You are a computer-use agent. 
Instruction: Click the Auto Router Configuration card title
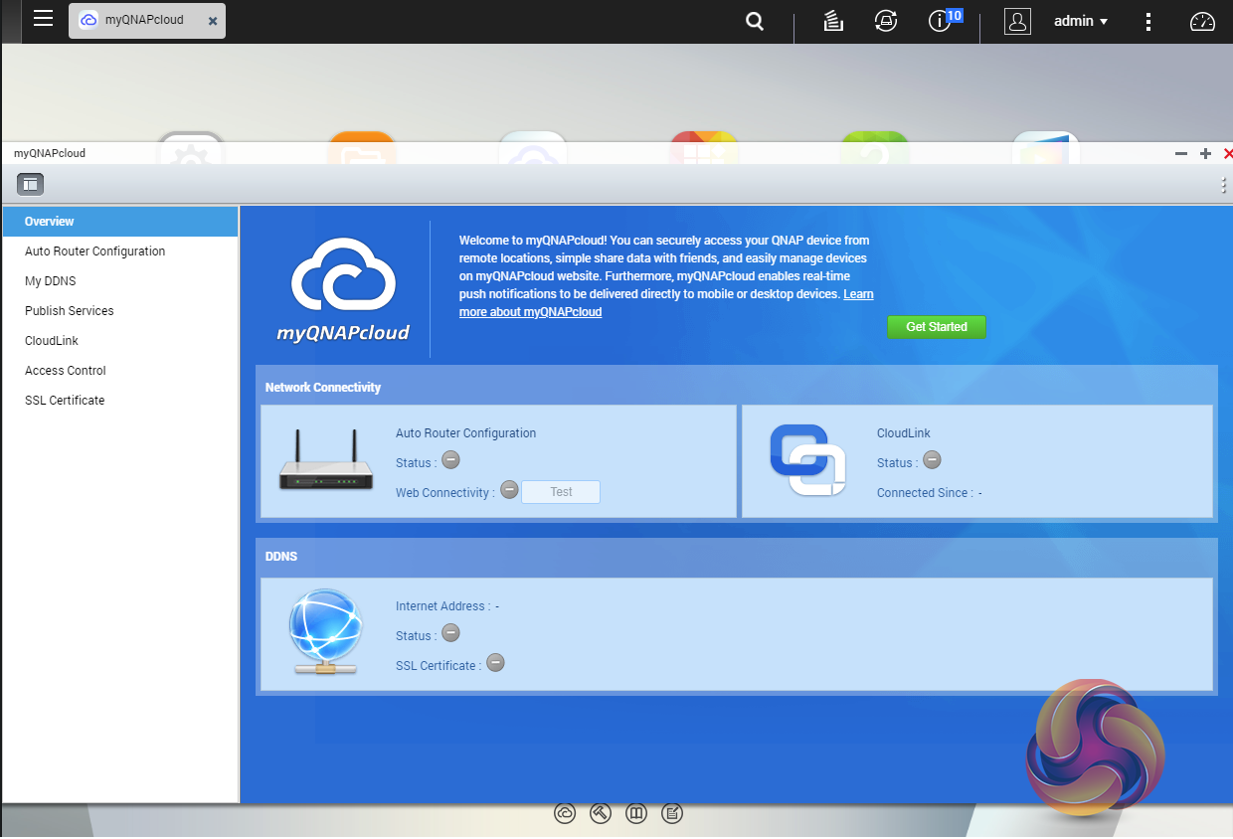click(465, 433)
